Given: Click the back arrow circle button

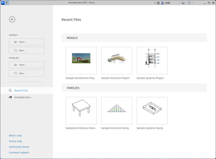Looking at the screenshot, I should [x=12, y=20].
